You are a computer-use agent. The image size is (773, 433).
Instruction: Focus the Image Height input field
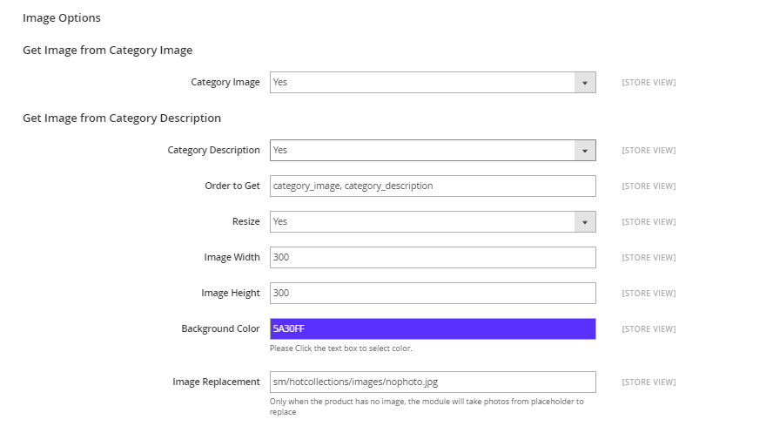click(433, 293)
